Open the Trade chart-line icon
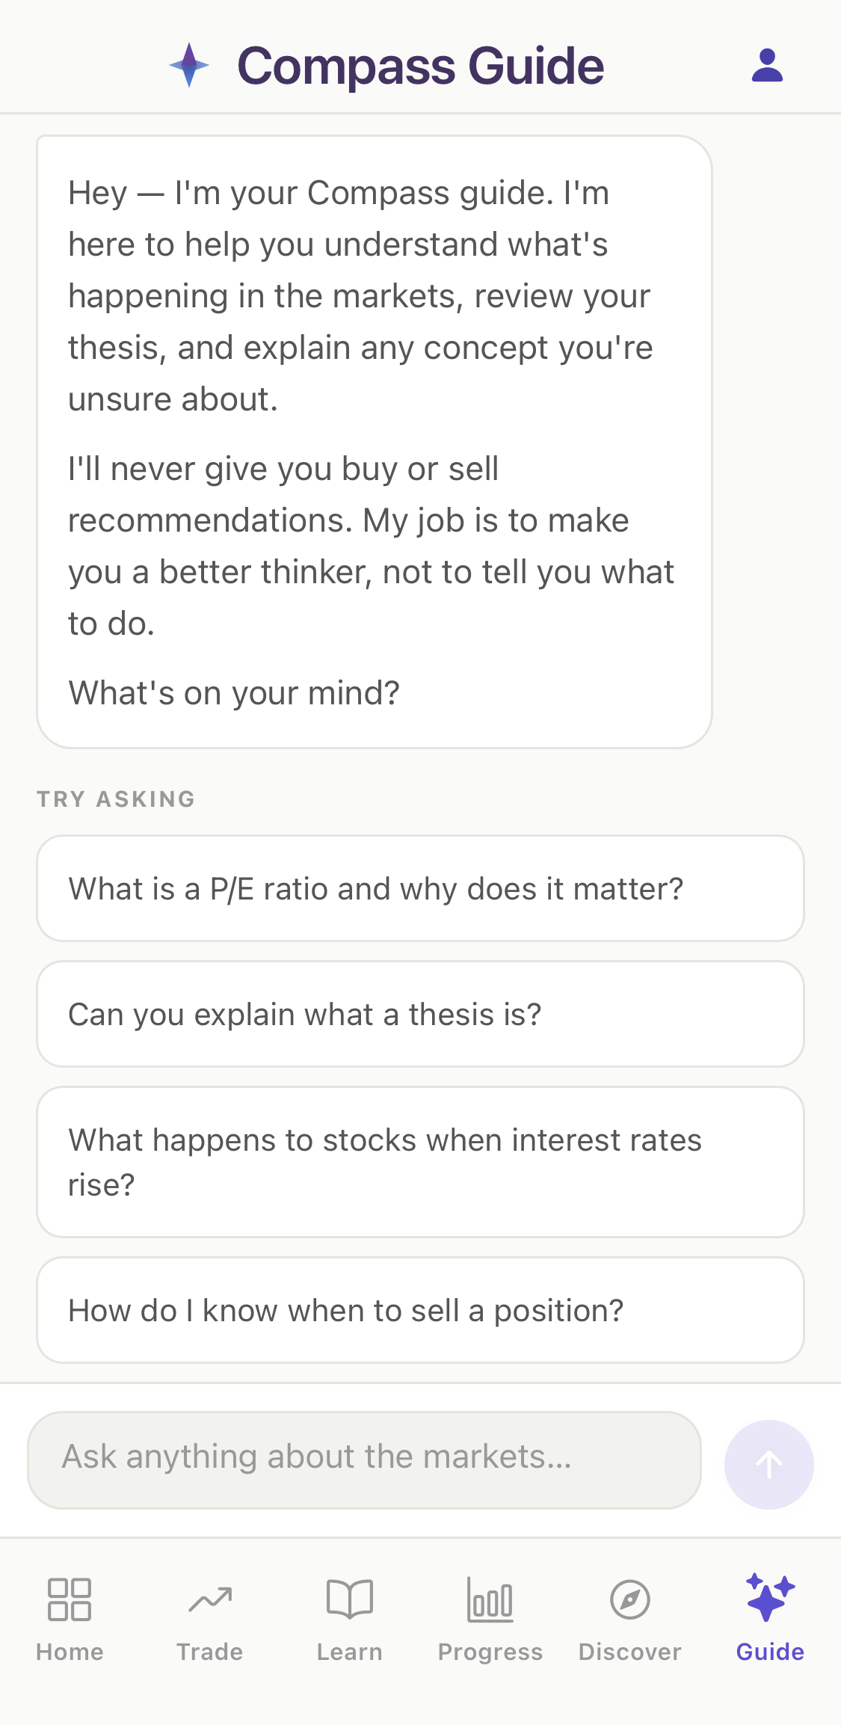Viewport: 841px width, 1725px height. click(x=210, y=1599)
